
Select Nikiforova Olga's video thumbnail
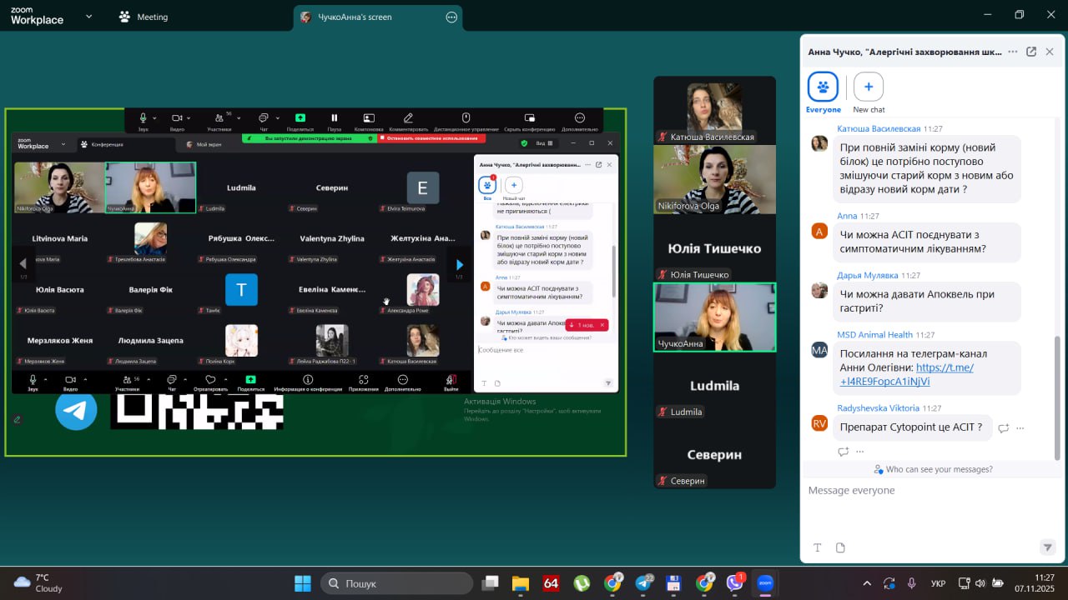(x=714, y=179)
